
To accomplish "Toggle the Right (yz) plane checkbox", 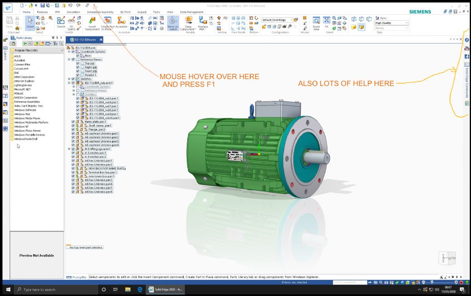I will [x=78, y=67].
